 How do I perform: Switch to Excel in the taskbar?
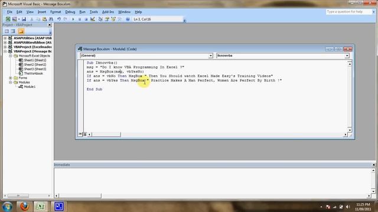[x=41, y=206]
